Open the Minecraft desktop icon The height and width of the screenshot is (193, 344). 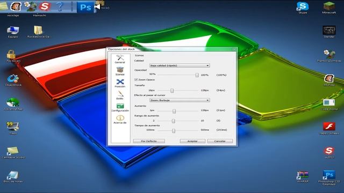[329, 8]
